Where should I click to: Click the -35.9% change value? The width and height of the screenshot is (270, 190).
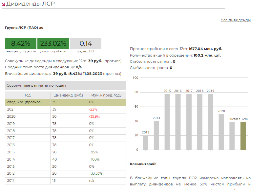(94, 116)
